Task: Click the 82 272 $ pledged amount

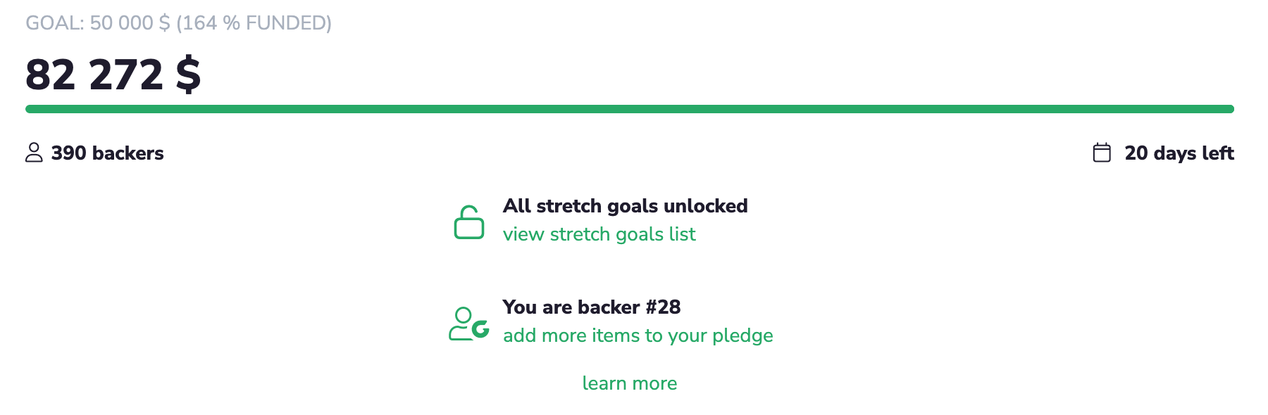Action: coord(113,75)
